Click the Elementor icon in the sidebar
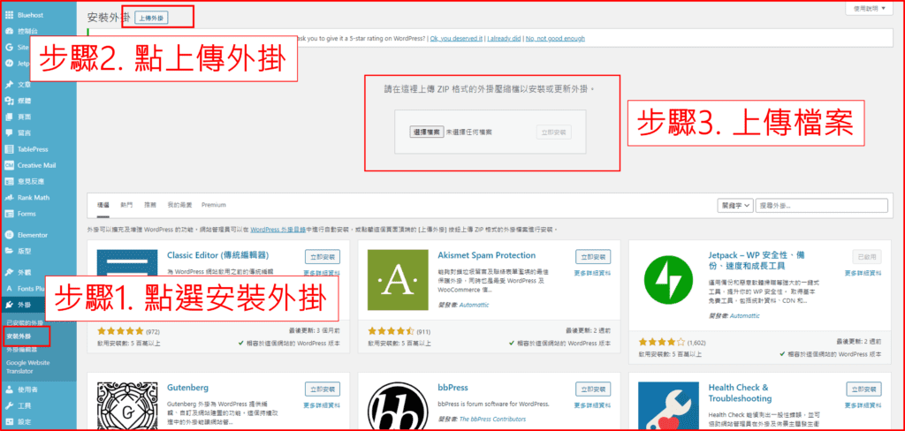Image resolution: width=905 pixels, height=431 pixels. (x=9, y=236)
